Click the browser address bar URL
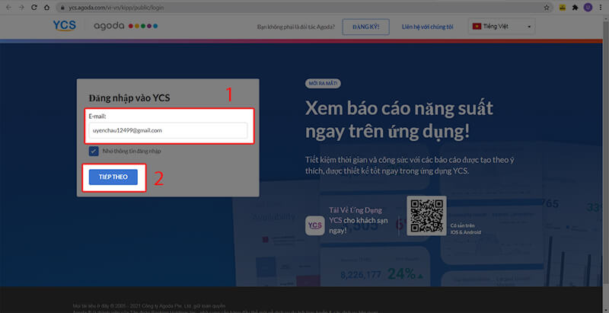Screen dimensions: 609x313 114,6
